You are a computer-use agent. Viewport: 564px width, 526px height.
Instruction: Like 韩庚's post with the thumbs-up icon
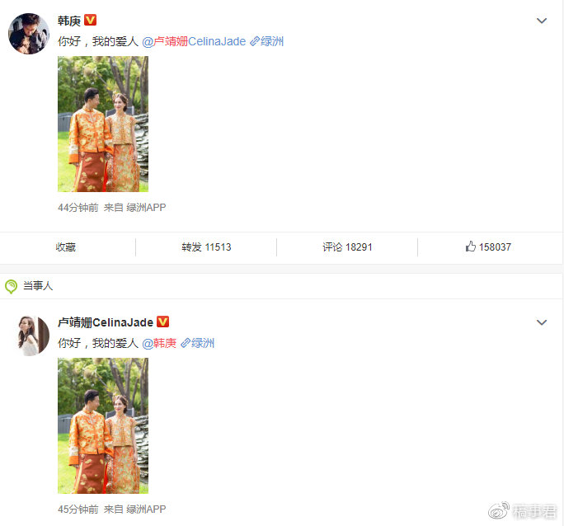pos(471,247)
